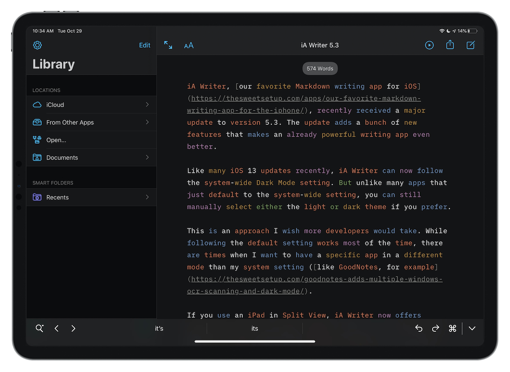Choose the Open... location entry
The height and width of the screenshot is (372, 510).
pyautogui.click(x=57, y=140)
